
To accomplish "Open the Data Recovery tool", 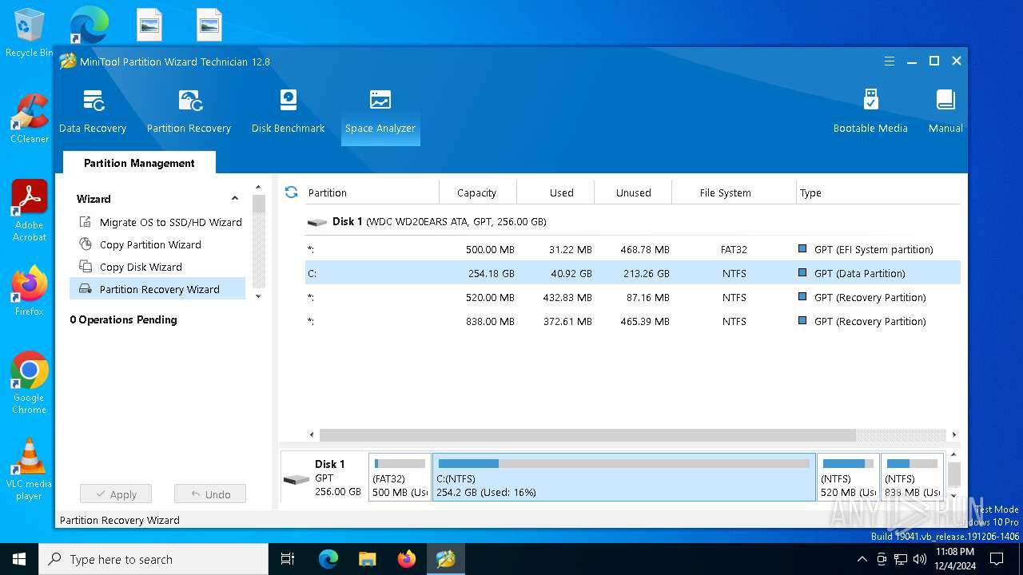I will tap(93, 112).
